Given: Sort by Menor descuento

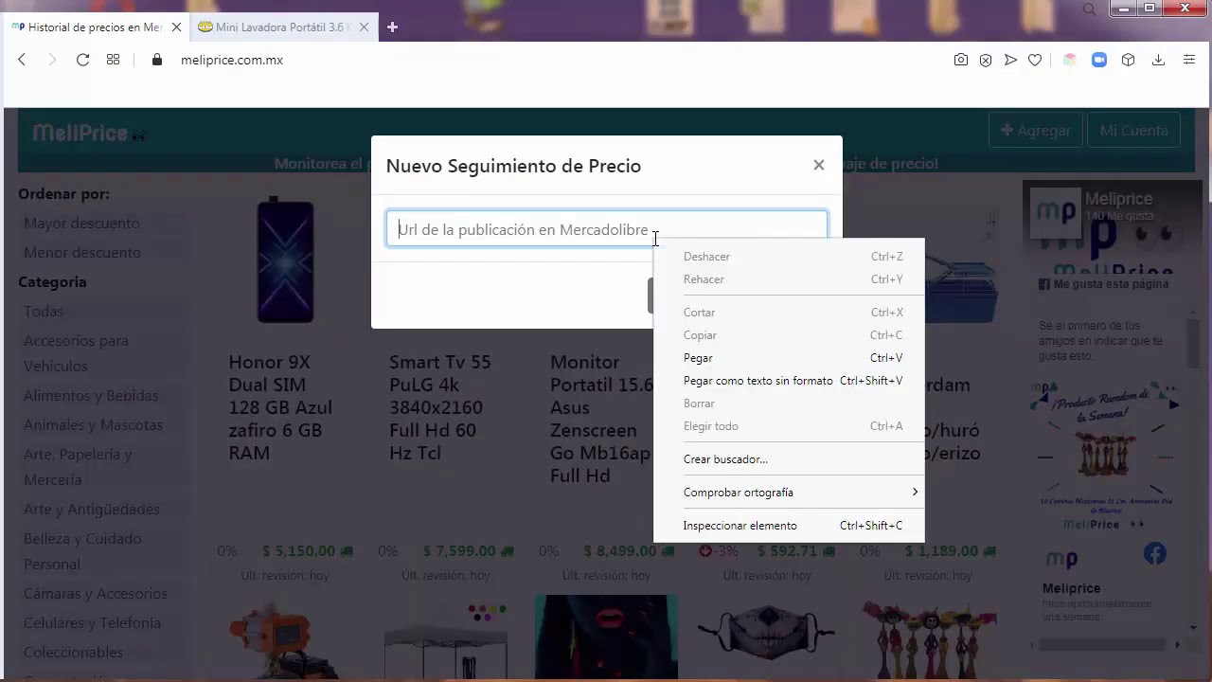Looking at the screenshot, I should click(x=82, y=253).
